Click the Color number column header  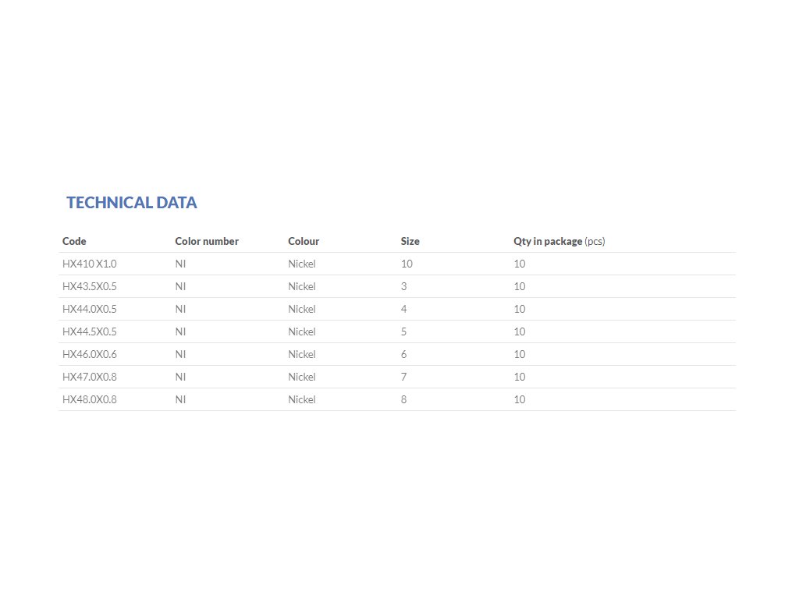pos(207,242)
